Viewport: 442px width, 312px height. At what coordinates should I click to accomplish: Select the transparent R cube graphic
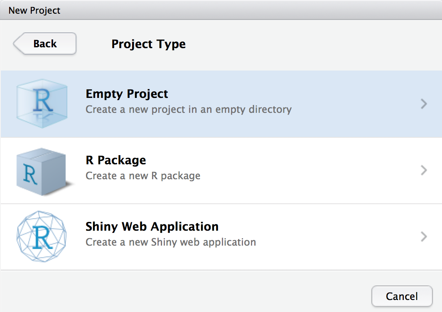click(42, 102)
